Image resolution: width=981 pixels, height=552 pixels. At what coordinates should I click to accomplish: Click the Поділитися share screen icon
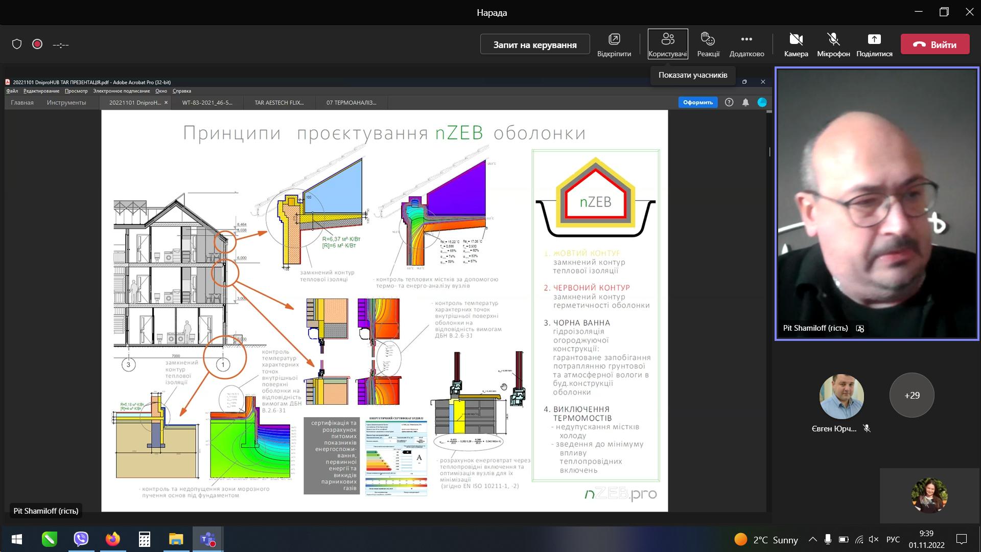[x=874, y=44]
